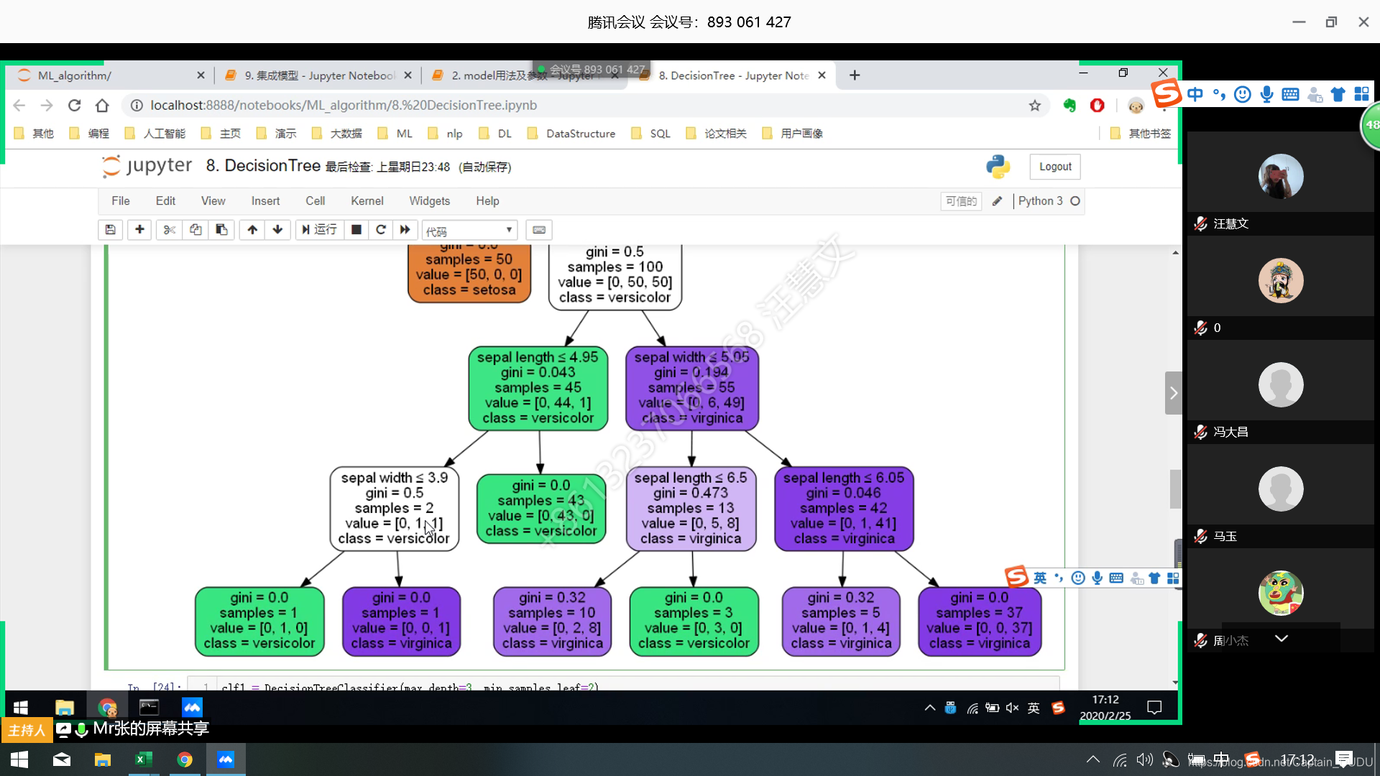
Task: Toggle muted microphone for 周小杰
Action: pos(1200,640)
